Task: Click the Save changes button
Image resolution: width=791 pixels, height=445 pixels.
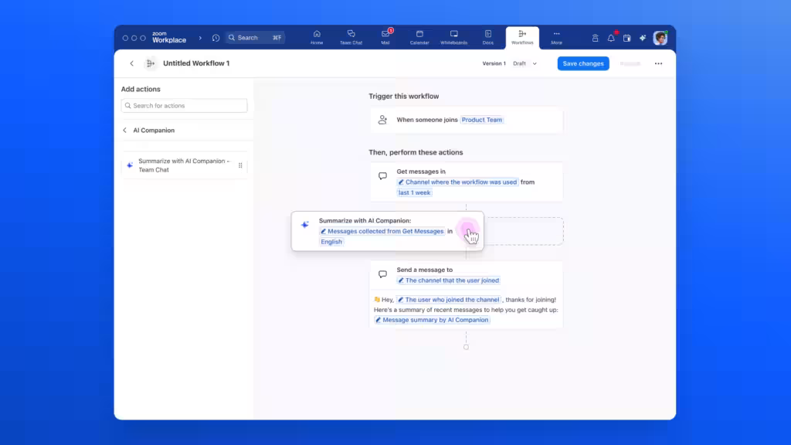Action: point(583,63)
